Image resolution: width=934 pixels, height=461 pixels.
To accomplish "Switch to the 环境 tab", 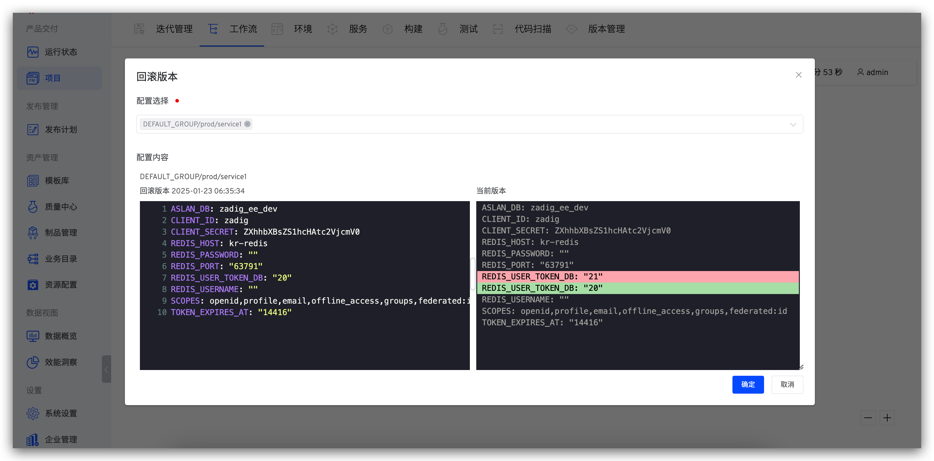I will (302, 29).
